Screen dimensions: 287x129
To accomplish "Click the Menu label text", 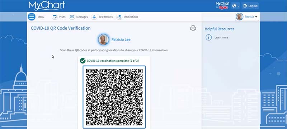I will (41, 17).
